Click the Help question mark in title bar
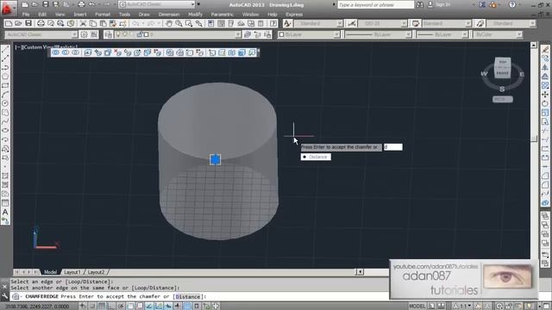552x310 pixels. pyautogui.click(x=512, y=4)
